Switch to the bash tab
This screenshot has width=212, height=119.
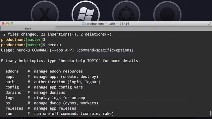pos(28,29)
